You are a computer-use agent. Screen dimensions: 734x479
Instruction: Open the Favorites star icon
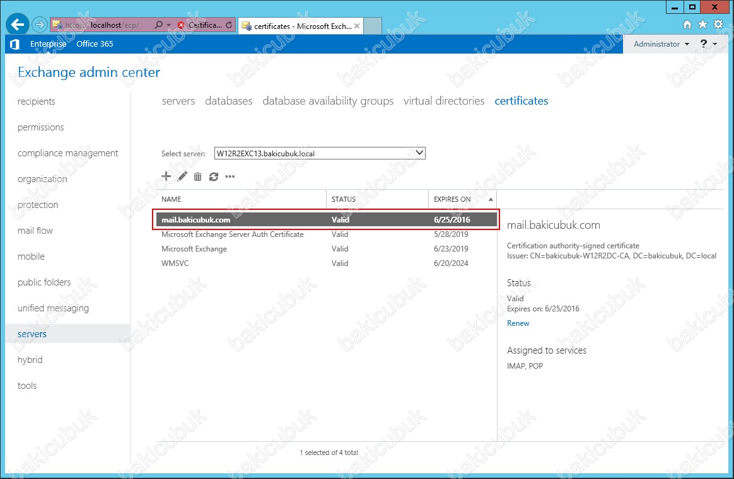(x=702, y=25)
